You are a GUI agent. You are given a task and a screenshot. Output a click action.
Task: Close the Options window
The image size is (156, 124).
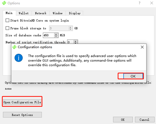151,3
